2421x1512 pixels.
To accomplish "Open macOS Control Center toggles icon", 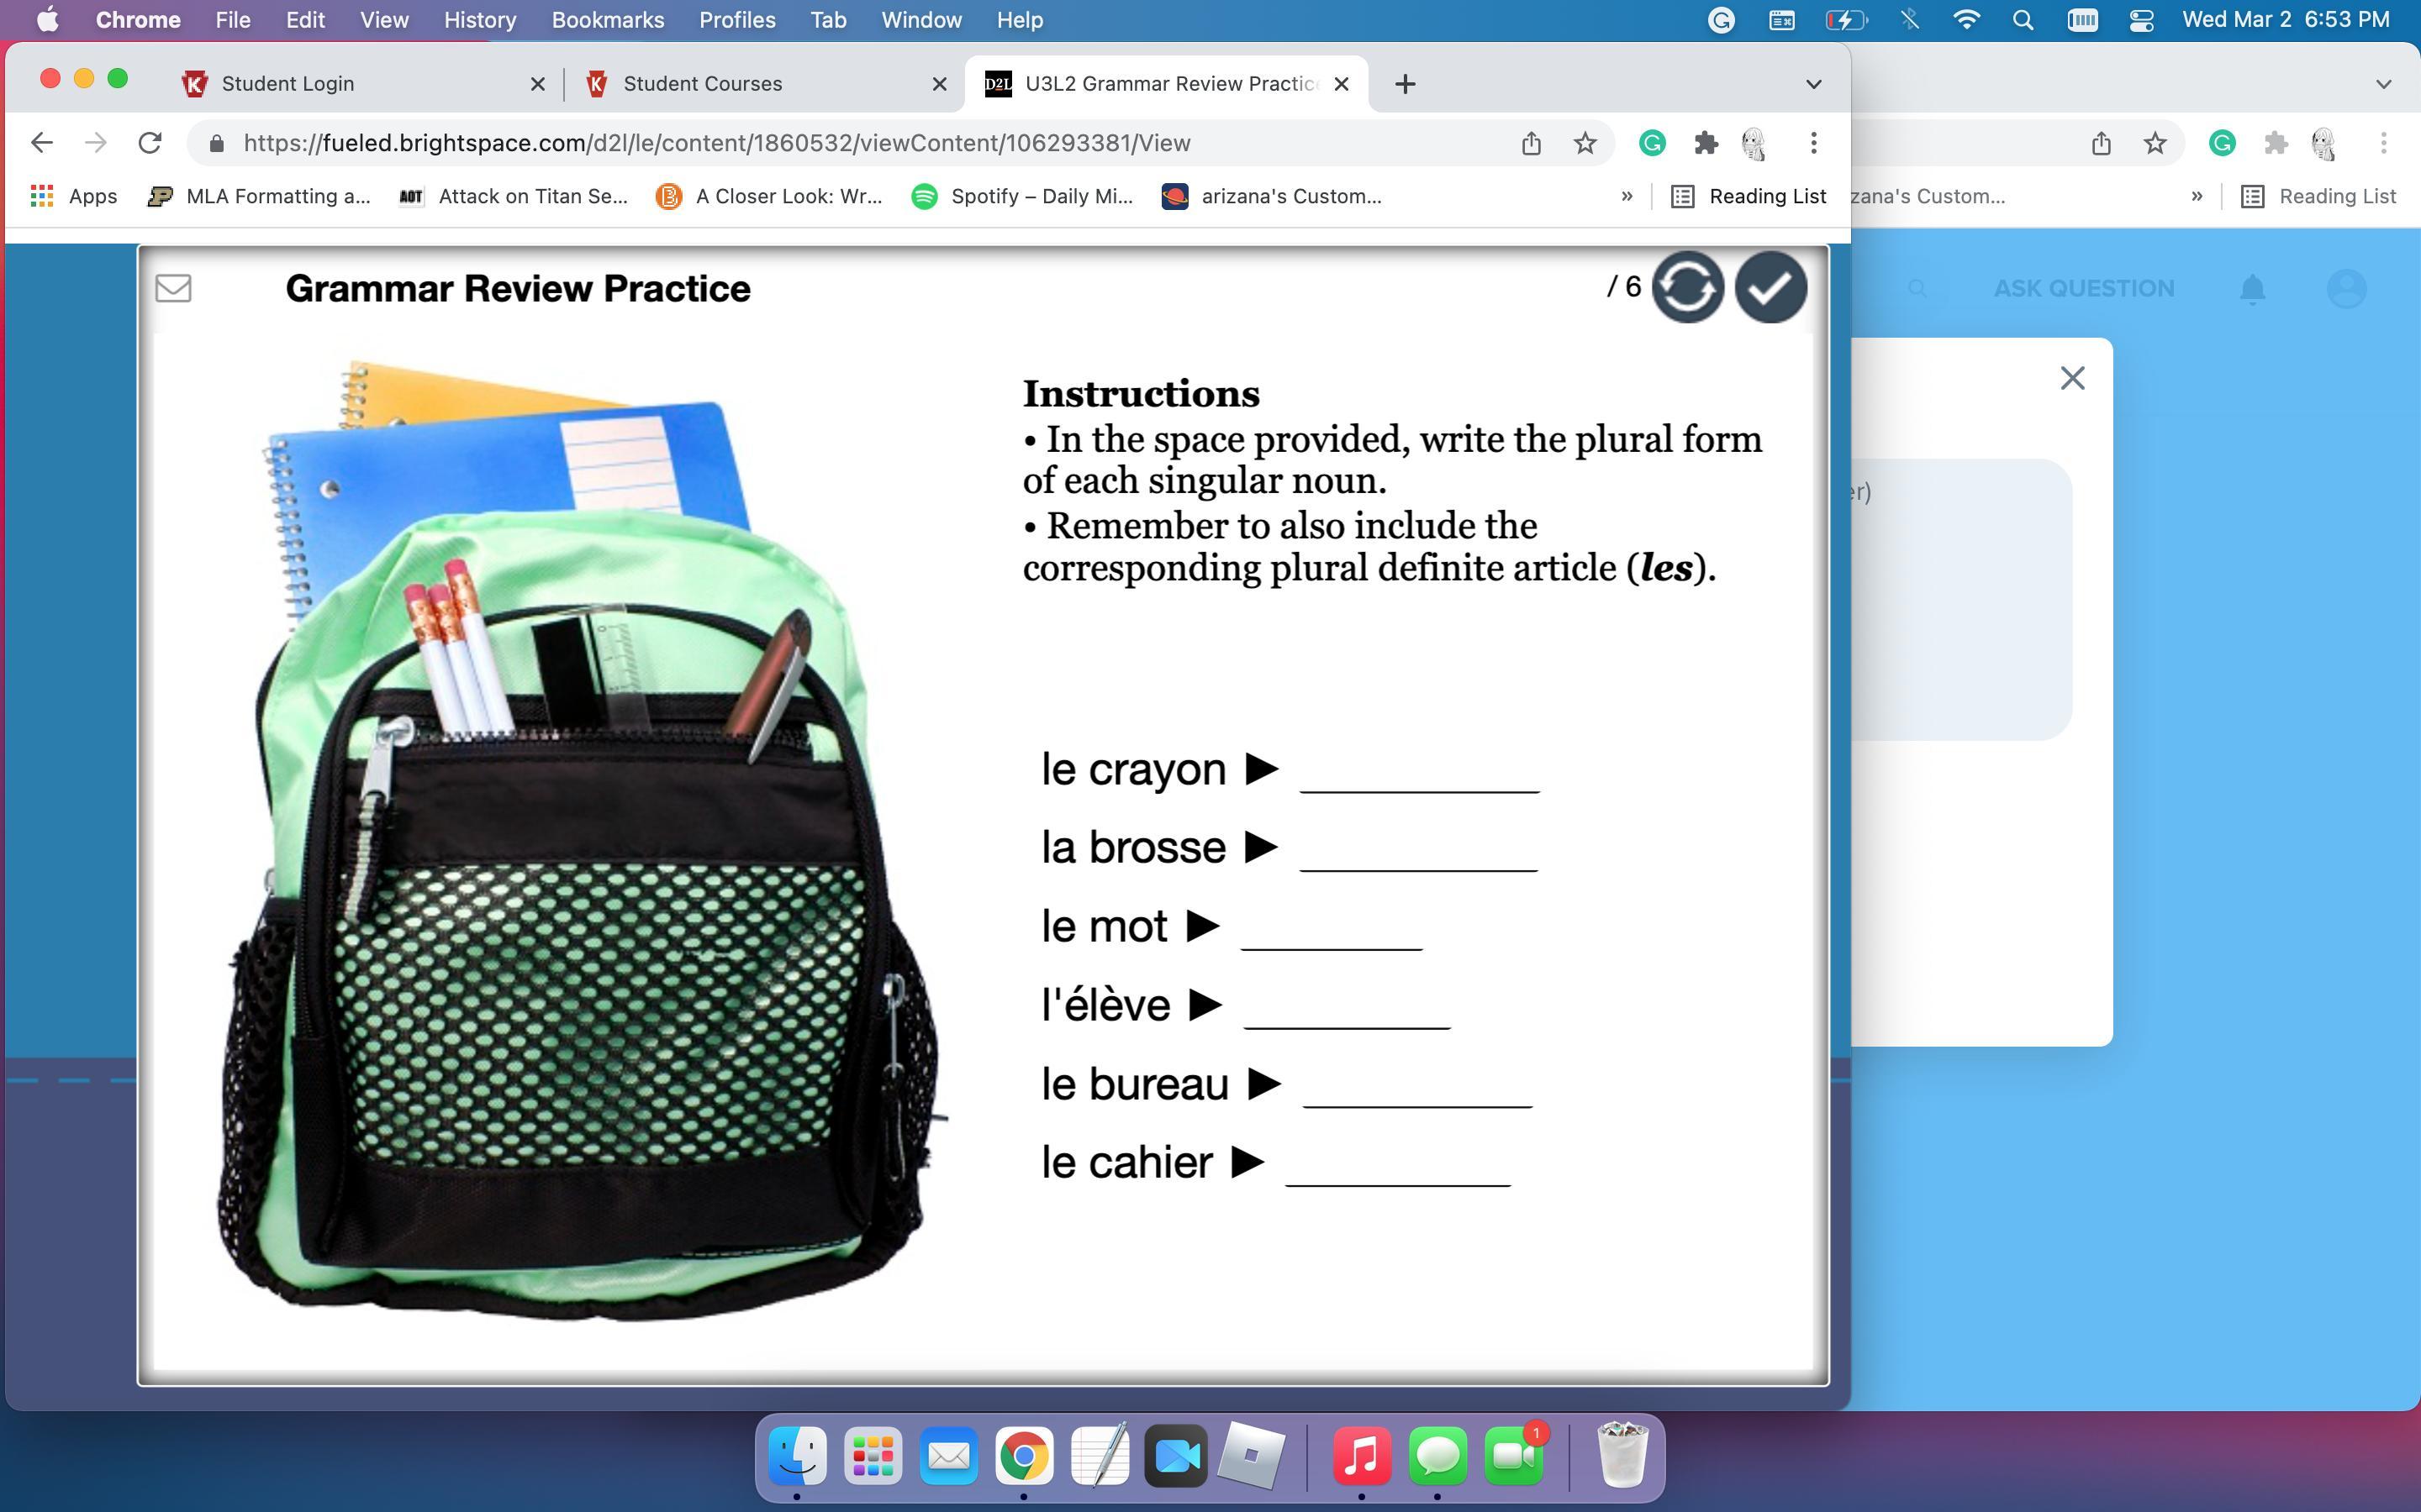I will tap(2141, 20).
